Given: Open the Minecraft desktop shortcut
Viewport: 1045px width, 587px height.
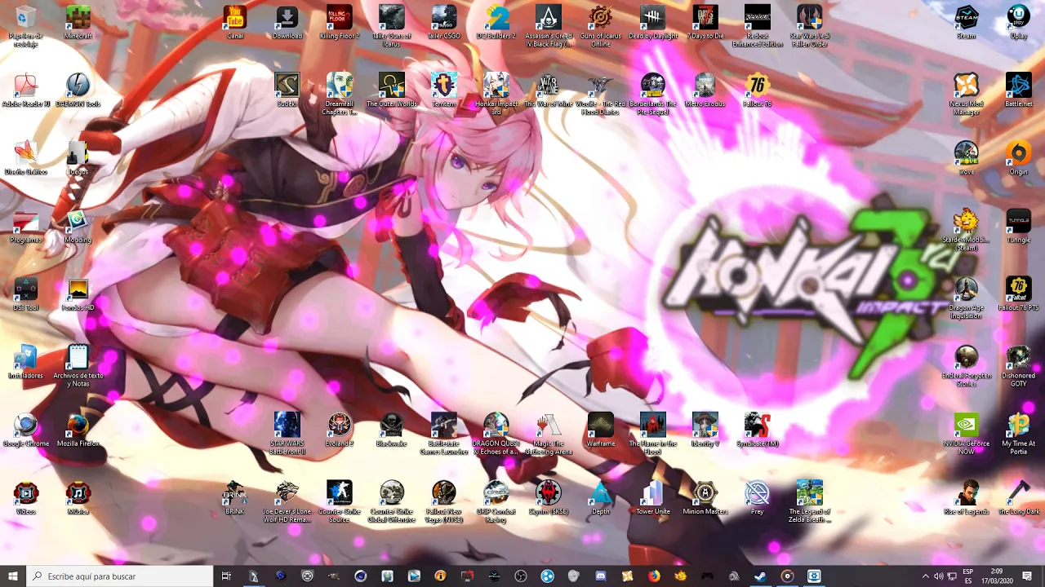Looking at the screenshot, I should pyautogui.click(x=78, y=22).
